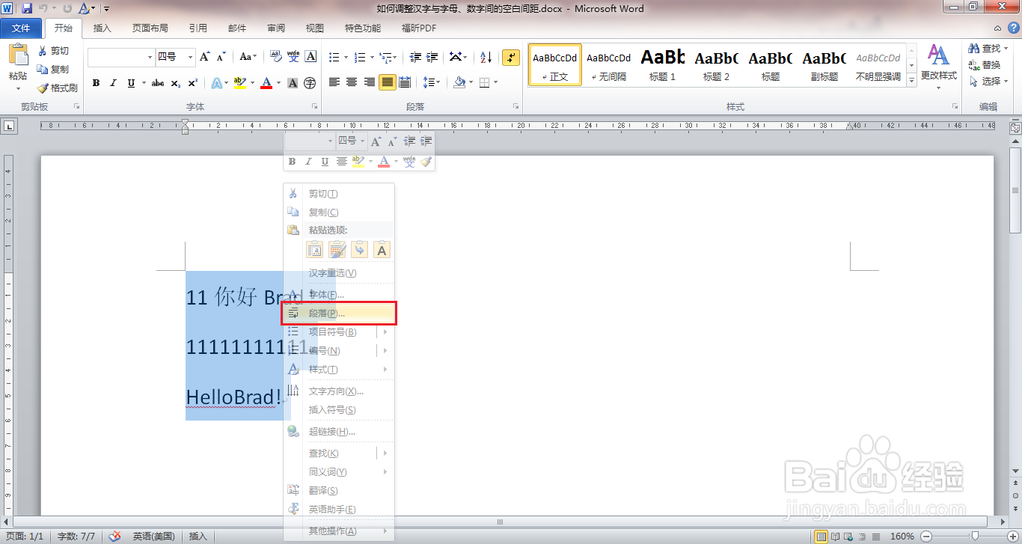Open the line spacing dropdown
This screenshot has width=1022, height=544.
point(431,82)
